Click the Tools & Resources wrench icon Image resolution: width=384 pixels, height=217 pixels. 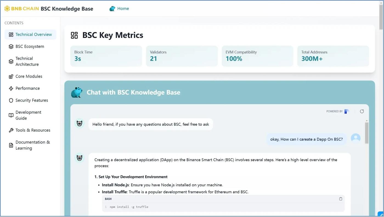11,130
